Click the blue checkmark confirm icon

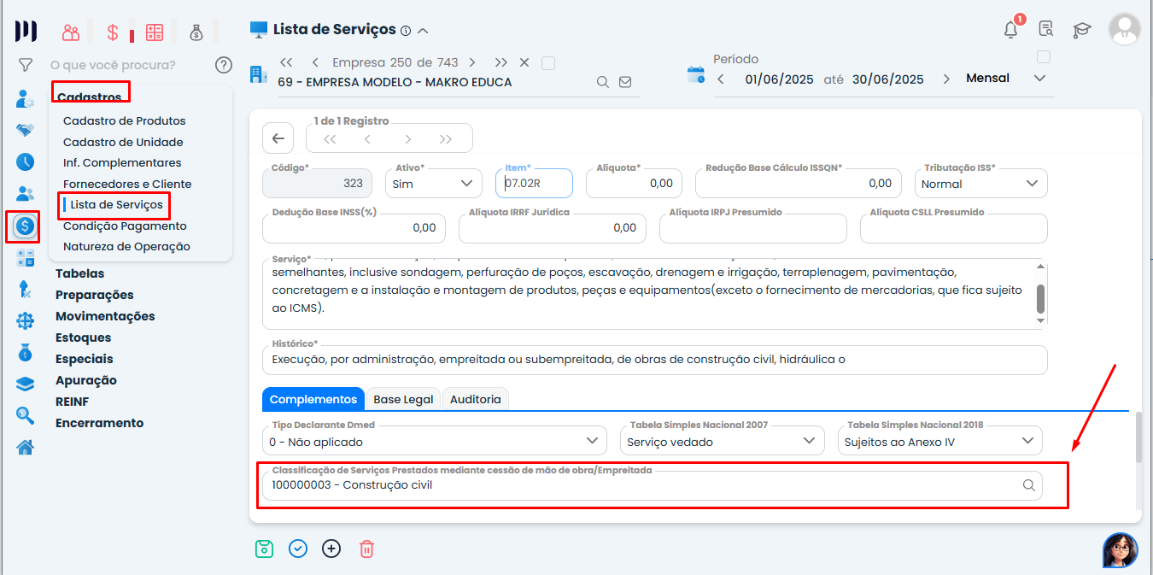coord(298,549)
